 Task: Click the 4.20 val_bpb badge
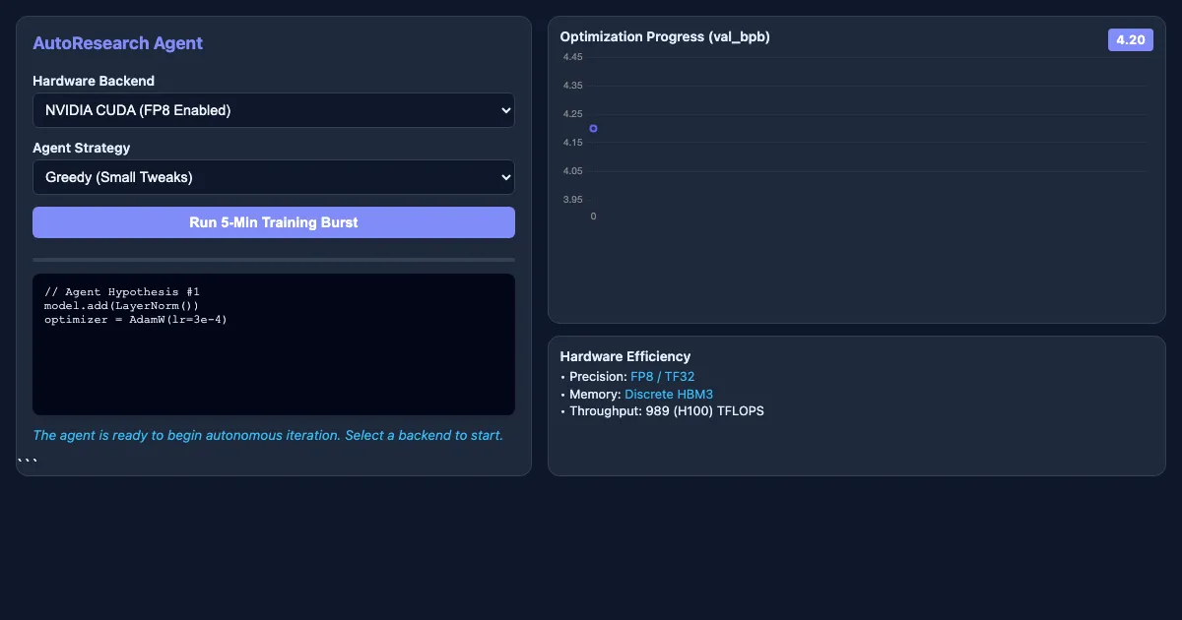click(x=1130, y=39)
